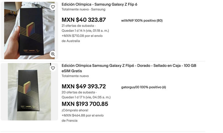
Task: Open the second listing's product photo
Action: [x=29, y=91]
